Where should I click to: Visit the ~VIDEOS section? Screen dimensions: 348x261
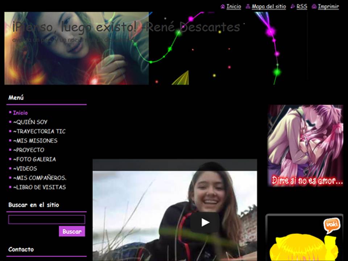(x=25, y=169)
